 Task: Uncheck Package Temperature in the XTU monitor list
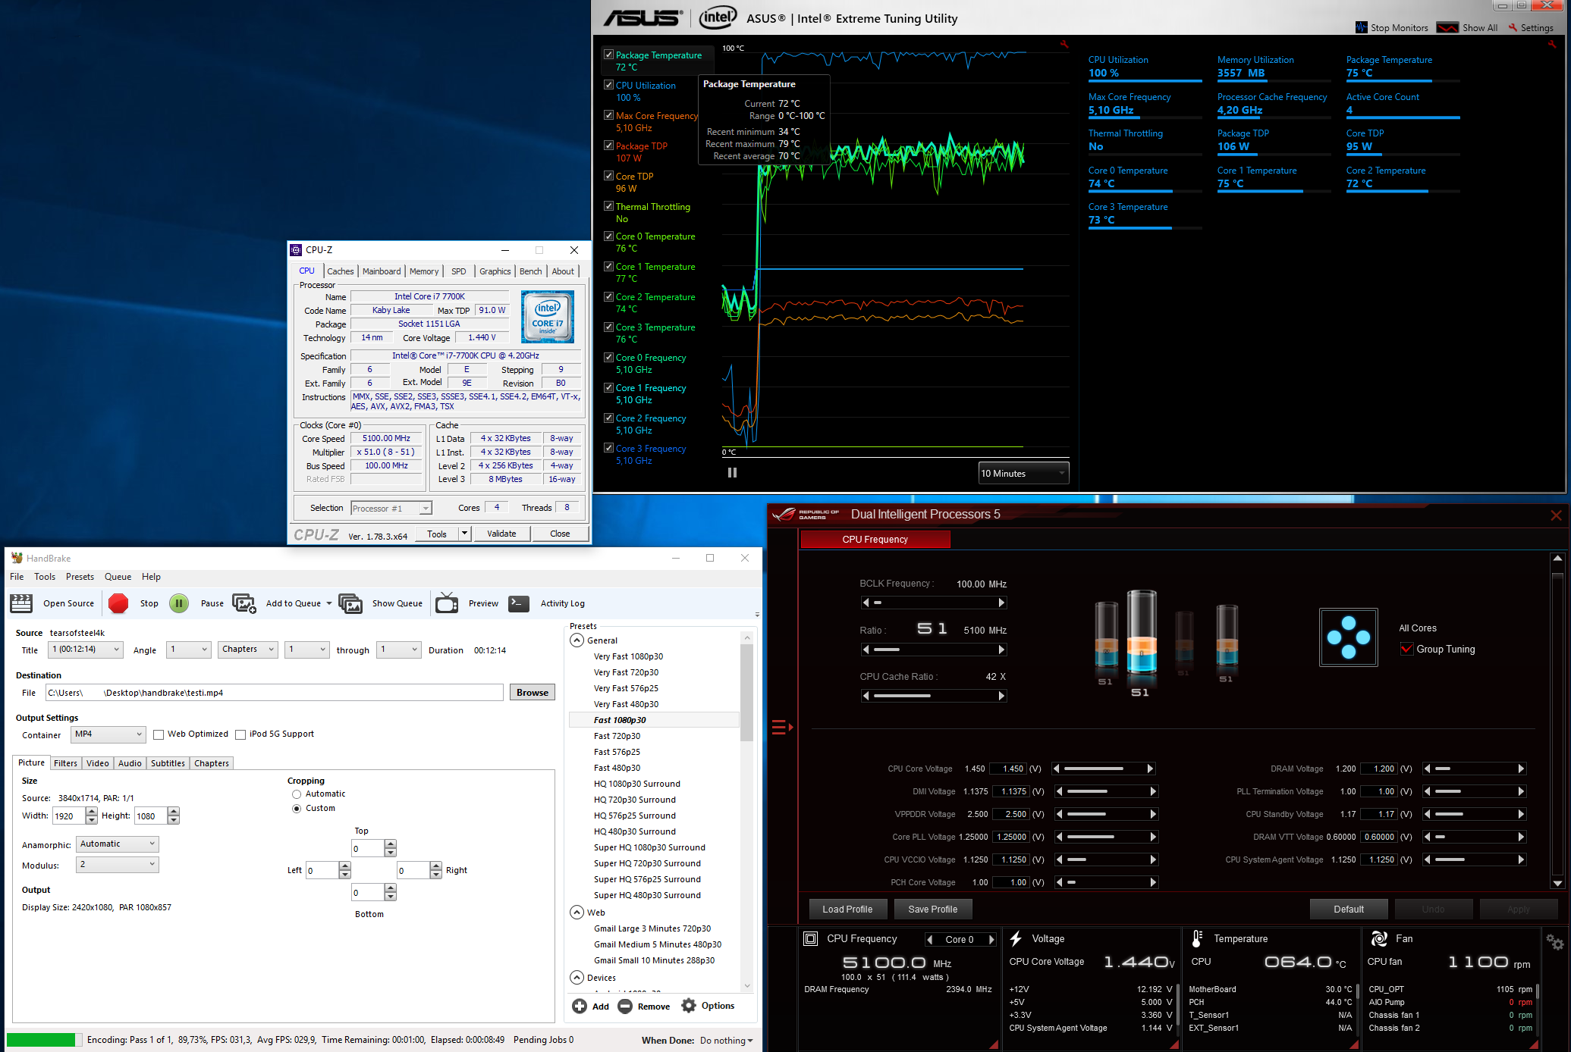[x=608, y=55]
